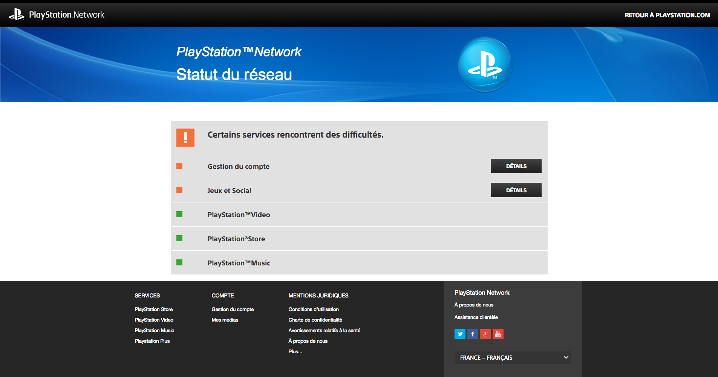Go to Retour à PlayStation.com
718x377 pixels.
tap(667, 15)
